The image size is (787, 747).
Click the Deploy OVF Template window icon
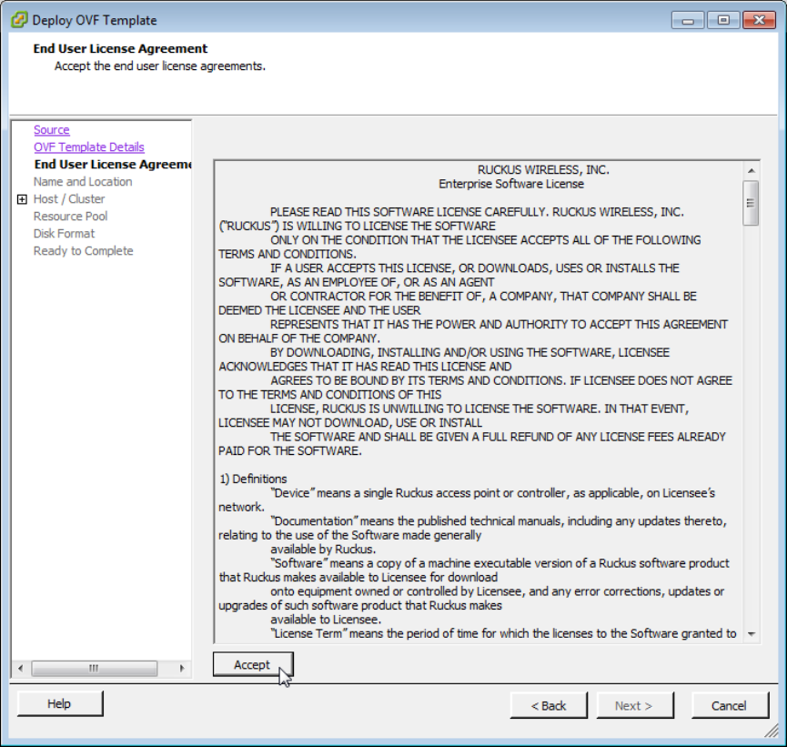coord(20,20)
